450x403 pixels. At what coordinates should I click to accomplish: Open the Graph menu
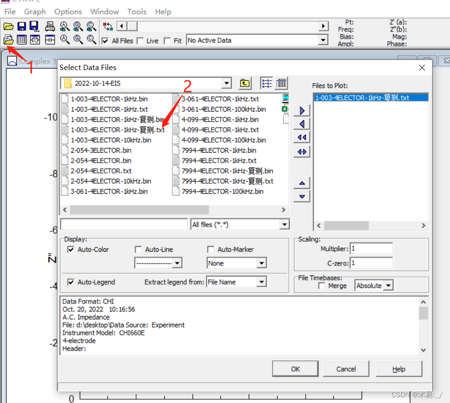coord(35,12)
